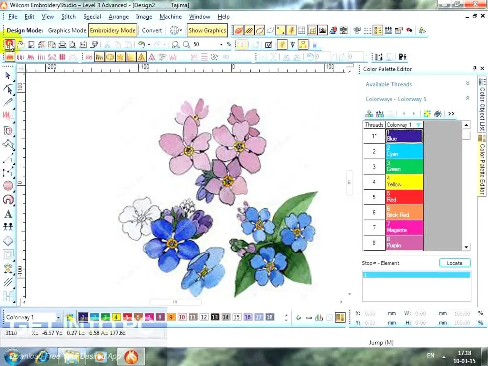Viewport: 488px width, 366px height.
Task: Click the New design icon
Action: 9,44
